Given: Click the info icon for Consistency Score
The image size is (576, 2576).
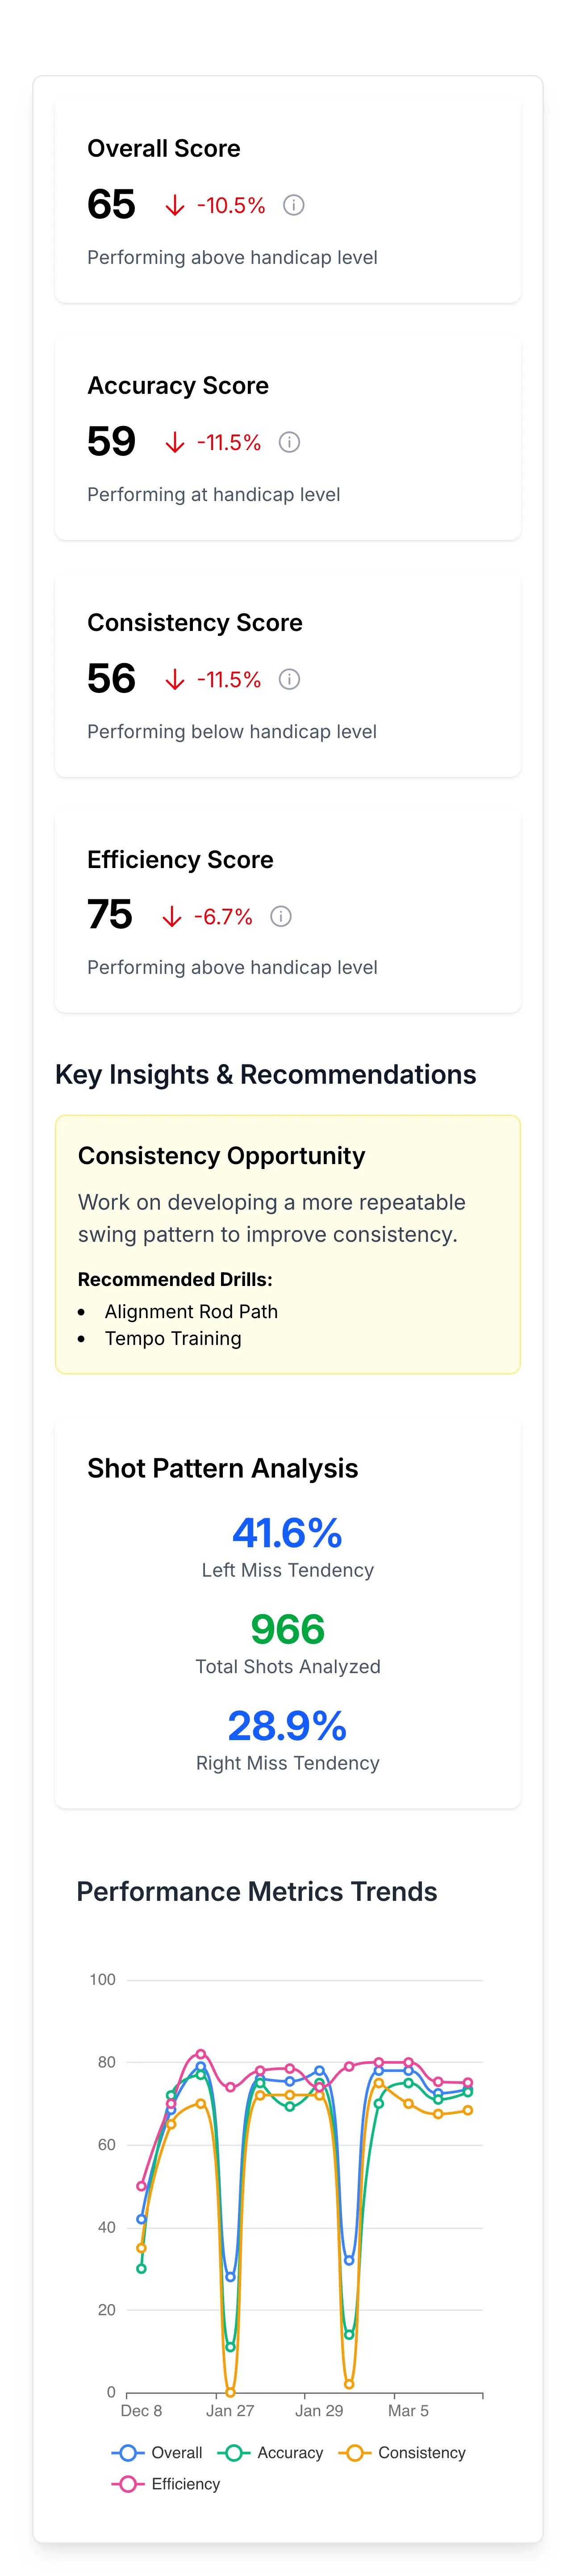Looking at the screenshot, I should coord(289,679).
